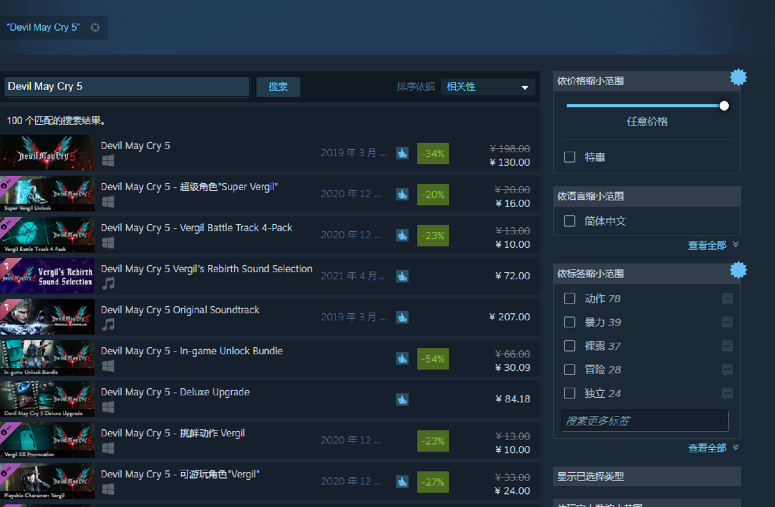Open the Devil May Cry 5 base game thumbnail
Screen dimensions: 775x507
(x=47, y=153)
